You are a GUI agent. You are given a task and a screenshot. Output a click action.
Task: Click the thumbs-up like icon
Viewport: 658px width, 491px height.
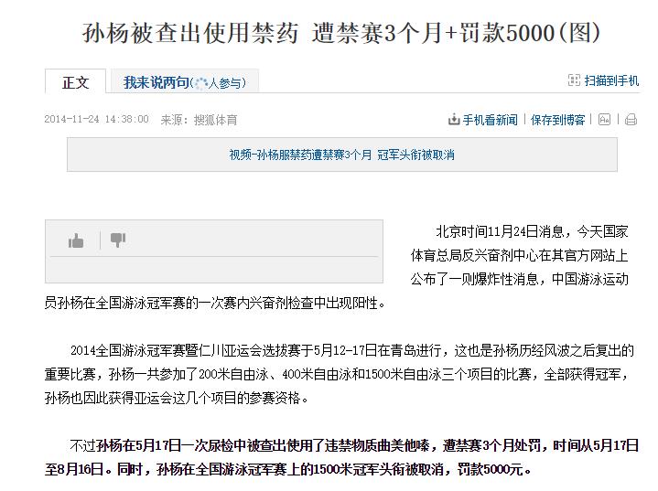[76, 240]
